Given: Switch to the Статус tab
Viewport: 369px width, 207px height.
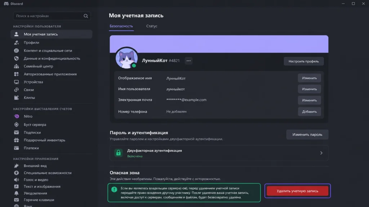Looking at the screenshot, I should [x=152, y=26].
